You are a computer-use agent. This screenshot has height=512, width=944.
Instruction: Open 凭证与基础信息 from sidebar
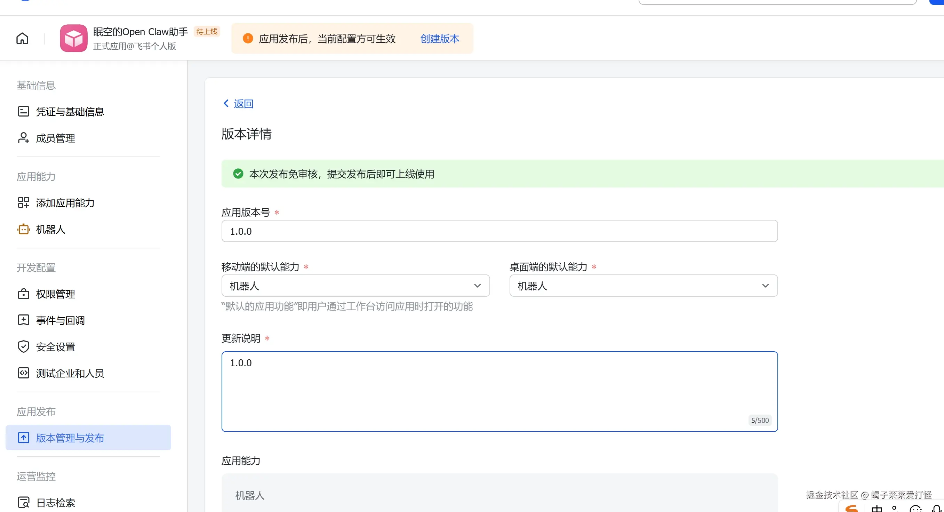click(x=70, y=111)
